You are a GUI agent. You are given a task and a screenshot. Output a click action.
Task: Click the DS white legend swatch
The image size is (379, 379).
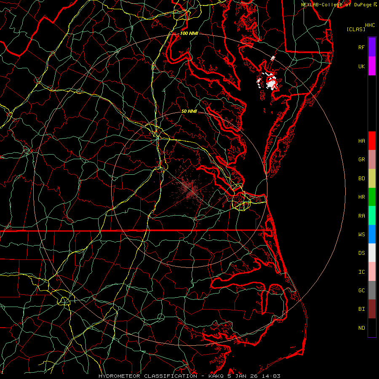pyautogui.click(x=372, y=253)
